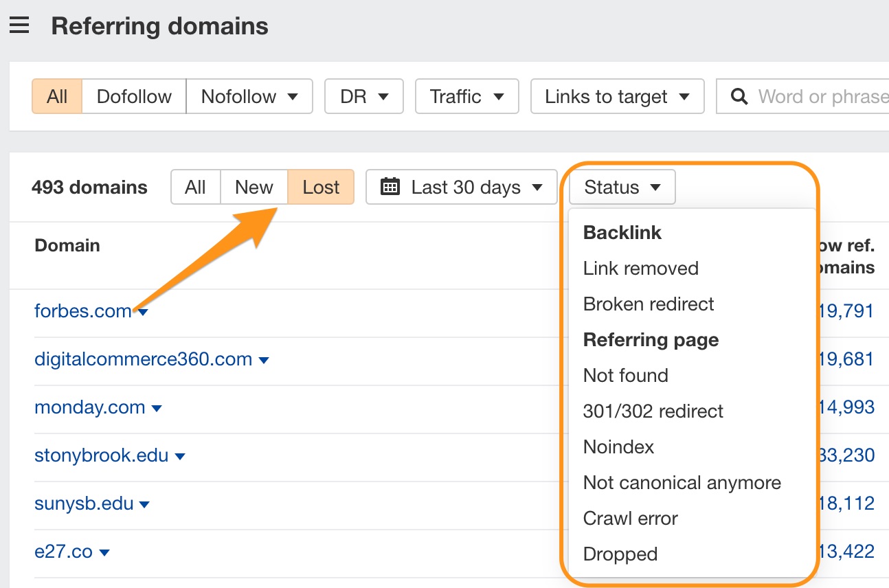Choose Link removed from the Status menu
889x588 pixels.
640,269
